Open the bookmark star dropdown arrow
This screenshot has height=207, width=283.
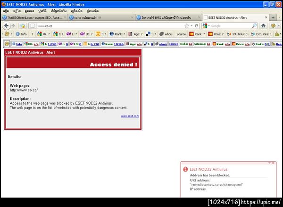[x=191, y=26]
